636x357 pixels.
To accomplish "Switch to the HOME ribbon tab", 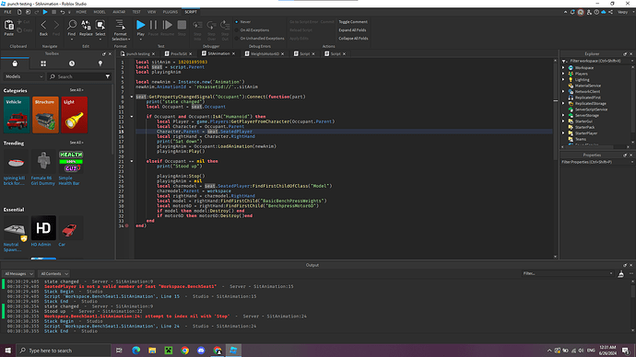I will [x=81, y=12].
